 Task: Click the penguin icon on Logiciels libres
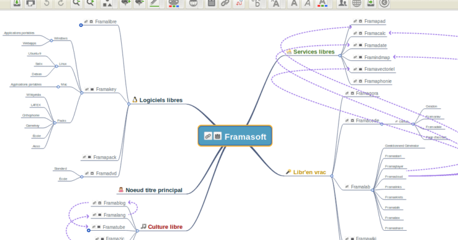coord(135,100)
